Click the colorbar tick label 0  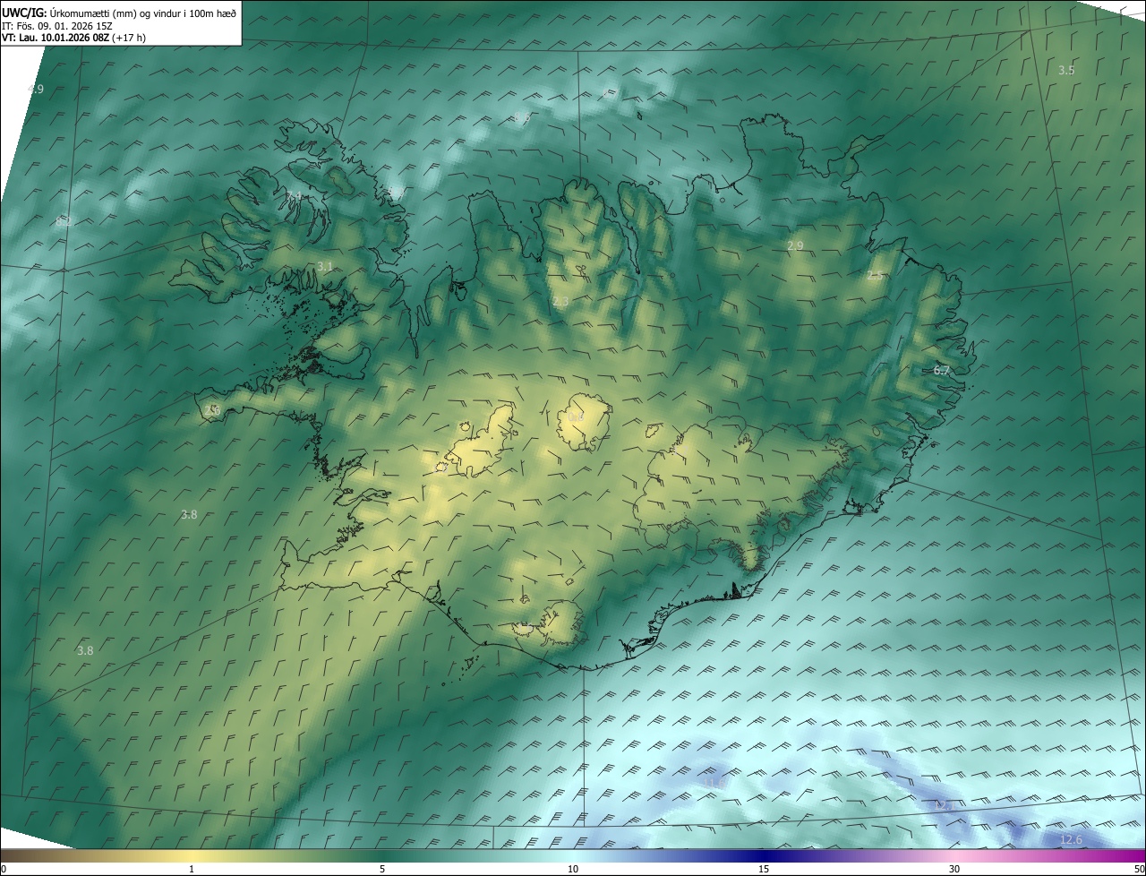point(4,869)
